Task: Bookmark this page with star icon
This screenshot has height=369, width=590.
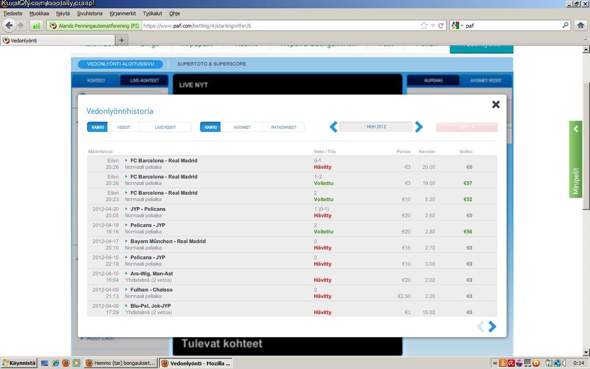Action: 424,25
